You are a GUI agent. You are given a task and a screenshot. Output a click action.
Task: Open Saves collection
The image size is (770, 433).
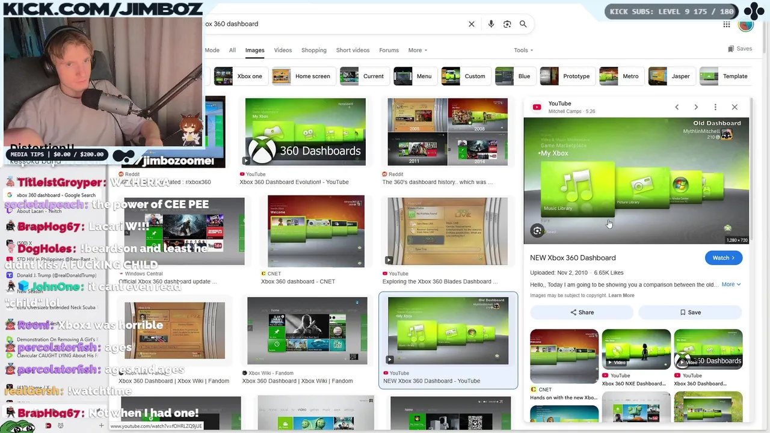coord(740,49)
